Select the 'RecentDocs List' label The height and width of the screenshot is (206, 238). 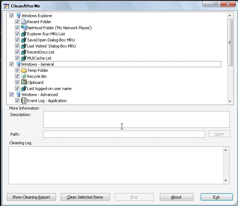point(41,52)
